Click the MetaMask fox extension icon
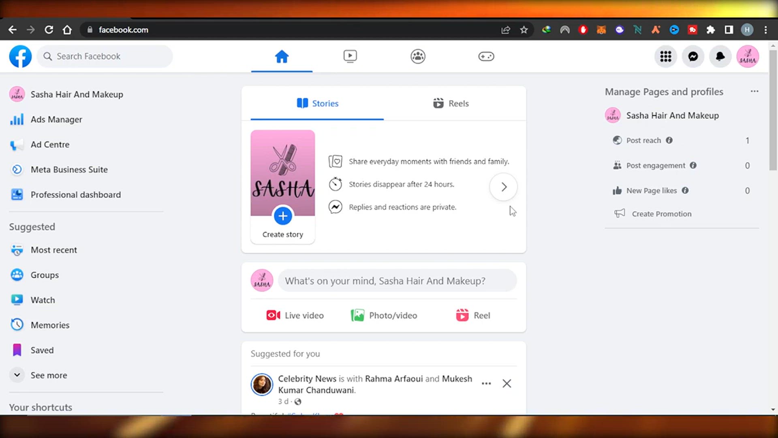 pos(601,30)
